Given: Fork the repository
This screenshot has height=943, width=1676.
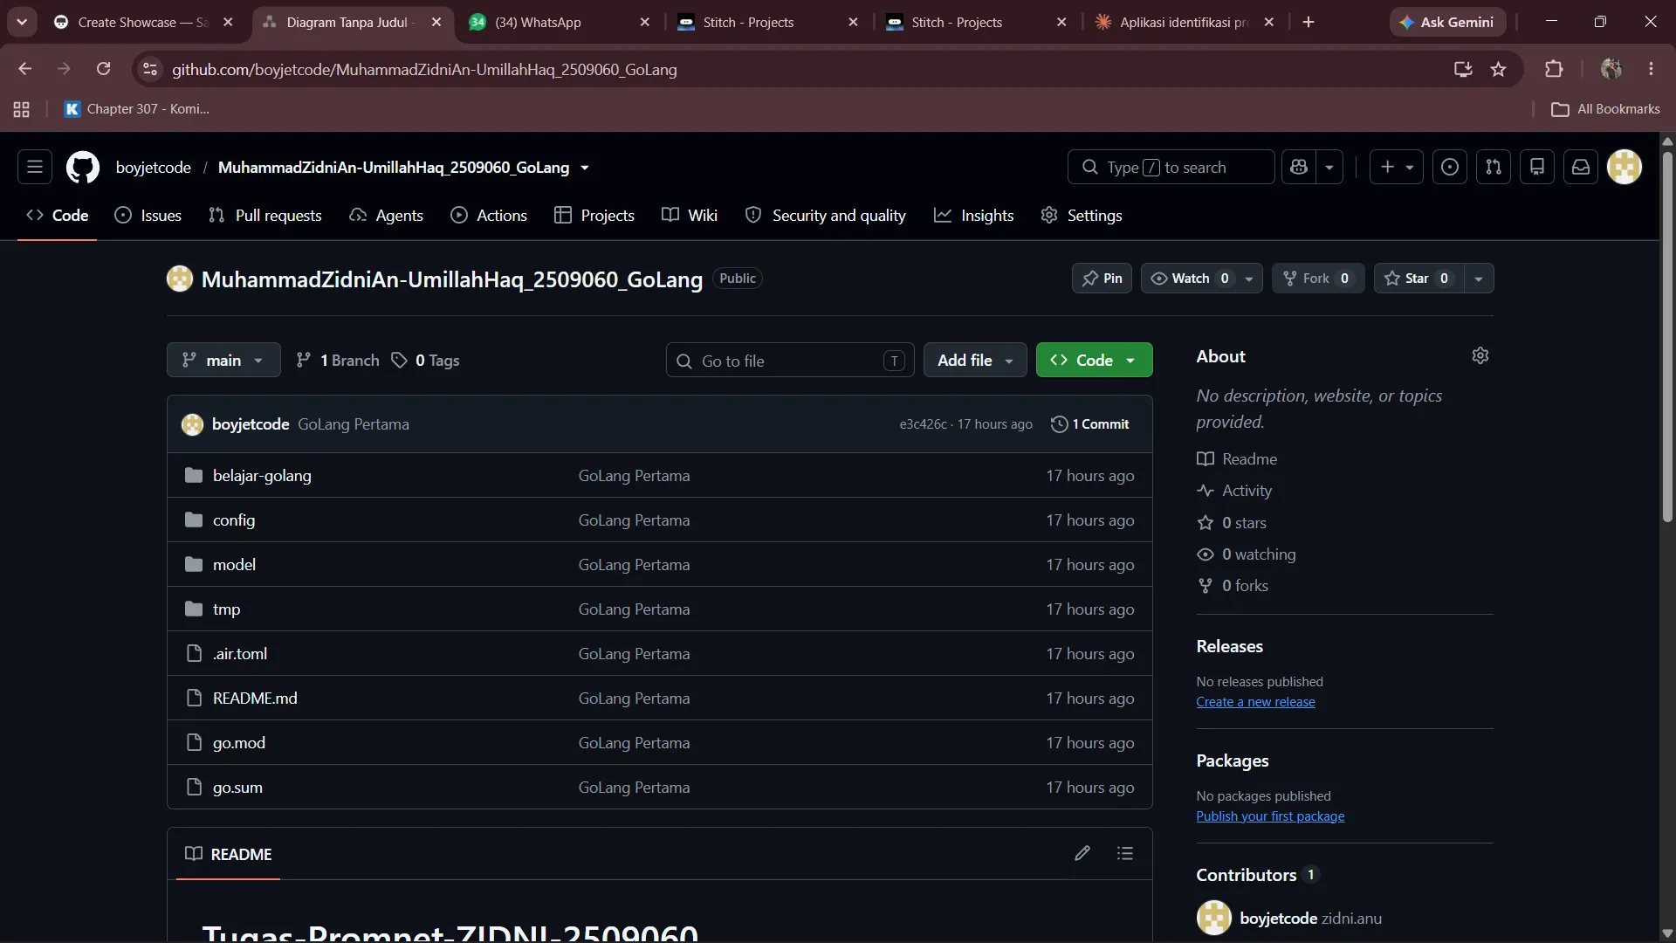Looking at the screenshot, I should 1318,278.
